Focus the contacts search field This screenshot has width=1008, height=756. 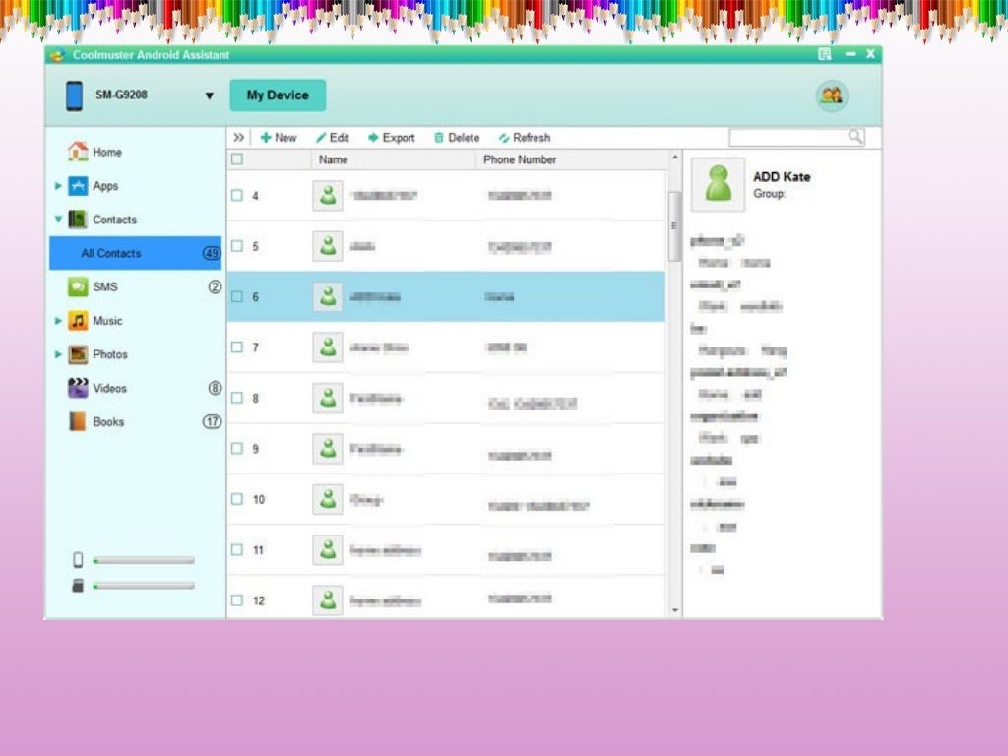click(x=797, y=136)
